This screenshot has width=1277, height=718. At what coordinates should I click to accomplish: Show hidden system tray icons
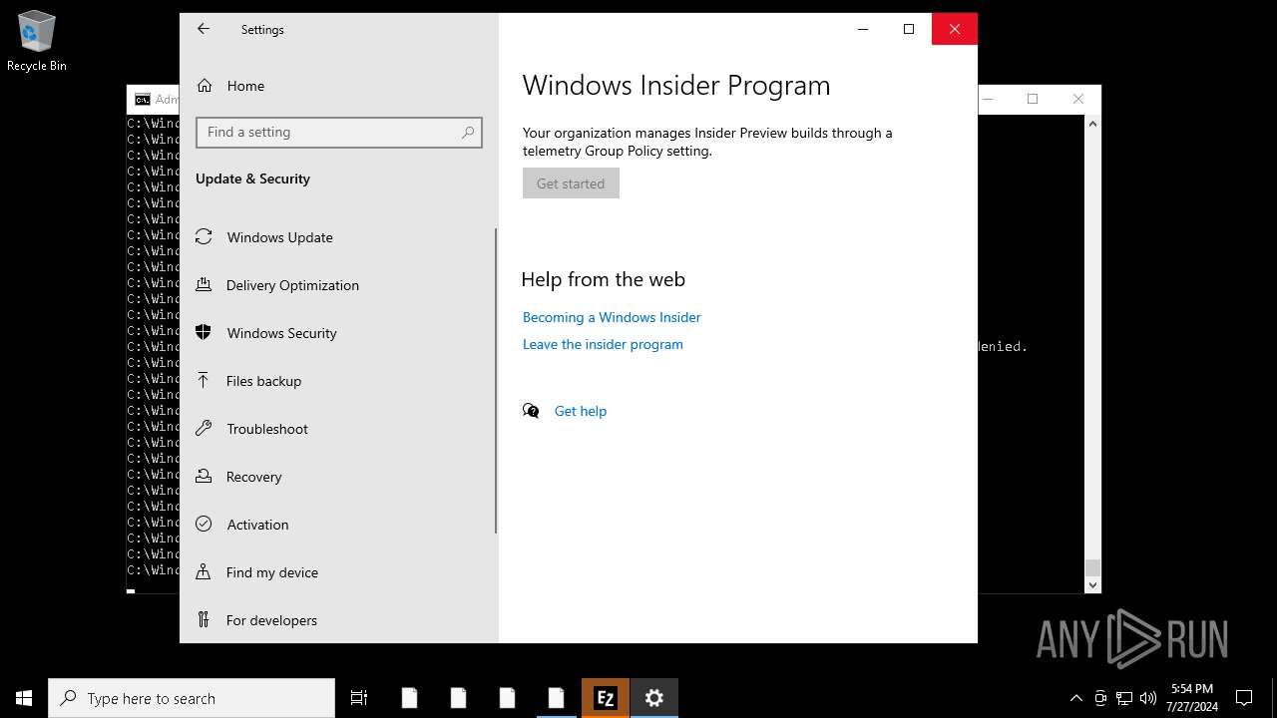(x=1075, y=698)
